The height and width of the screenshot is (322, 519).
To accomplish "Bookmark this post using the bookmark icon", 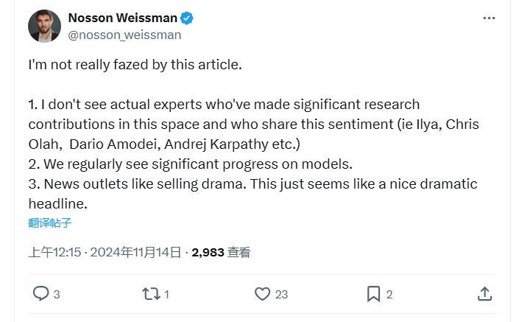I will (373, 294).
